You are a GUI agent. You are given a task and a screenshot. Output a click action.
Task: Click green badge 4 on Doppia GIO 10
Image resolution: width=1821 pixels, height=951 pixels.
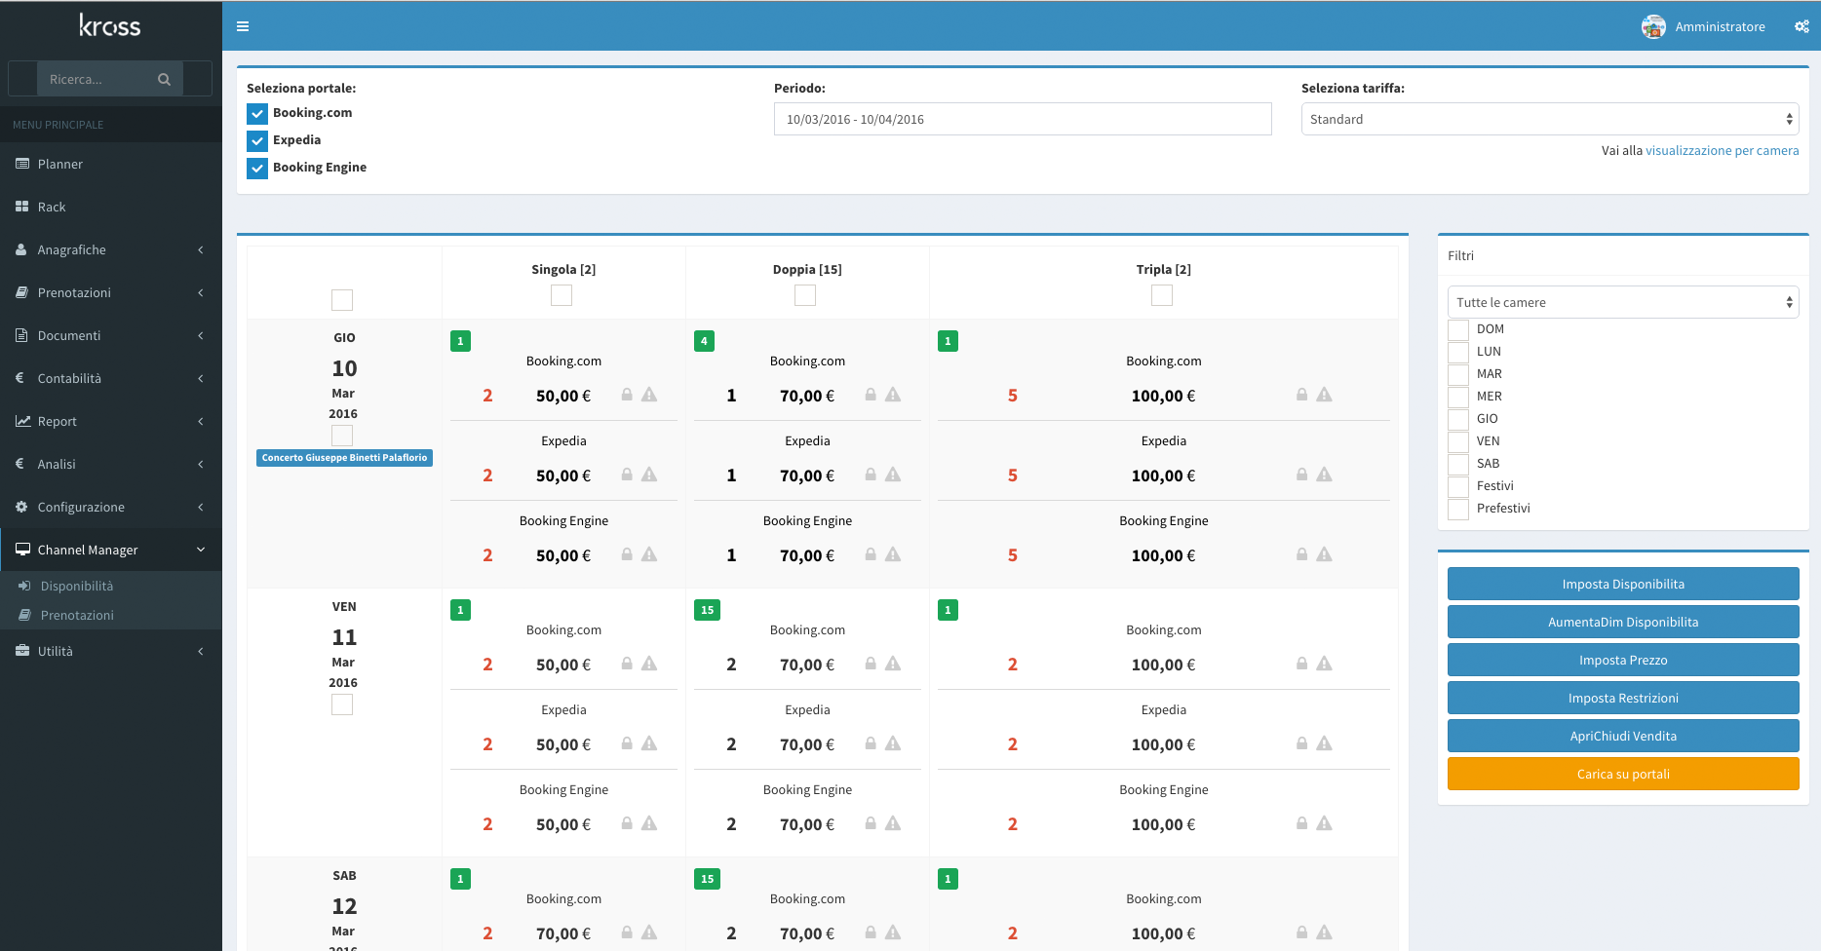pyautogui.click(x=704, y=341)
